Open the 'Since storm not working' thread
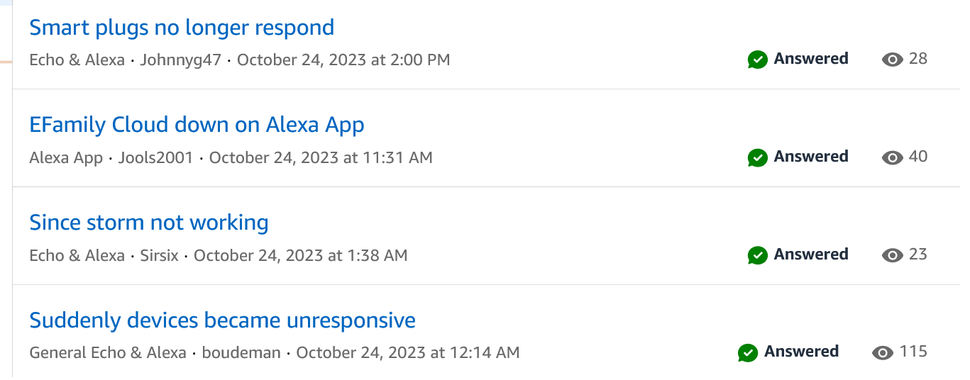Viewport: 970px width, 380px height. tap(149, 223)
